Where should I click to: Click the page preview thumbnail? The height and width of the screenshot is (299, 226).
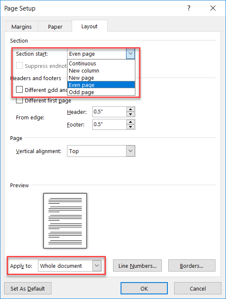pyautogui.click(x=65, y=221)
